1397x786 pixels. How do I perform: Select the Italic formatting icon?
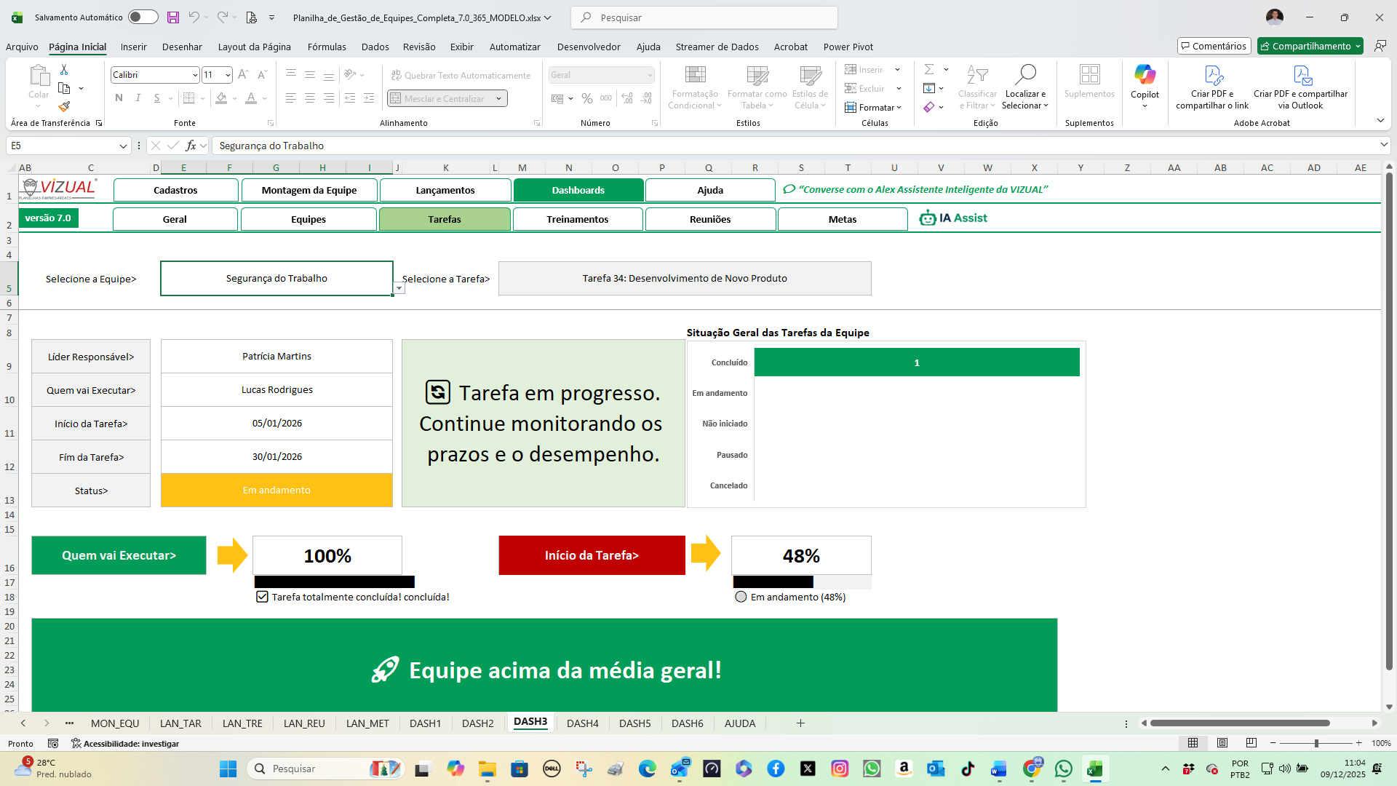(x=138, y=98)
